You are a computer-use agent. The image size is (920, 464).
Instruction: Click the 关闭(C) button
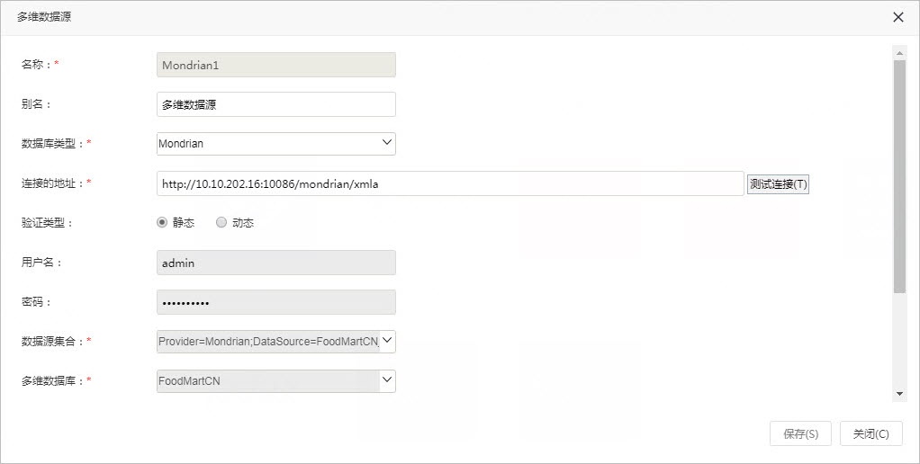coord(870,433)
